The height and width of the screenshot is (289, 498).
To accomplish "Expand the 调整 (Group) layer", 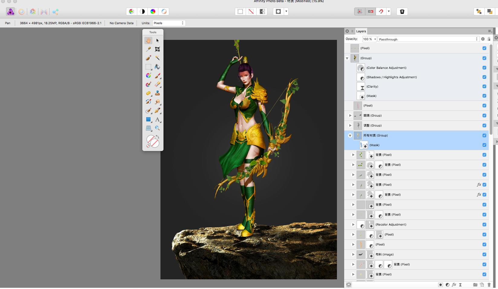I will pos(350,125).
